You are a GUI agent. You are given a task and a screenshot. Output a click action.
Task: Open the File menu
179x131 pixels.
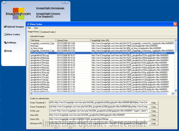click(29, 28)
